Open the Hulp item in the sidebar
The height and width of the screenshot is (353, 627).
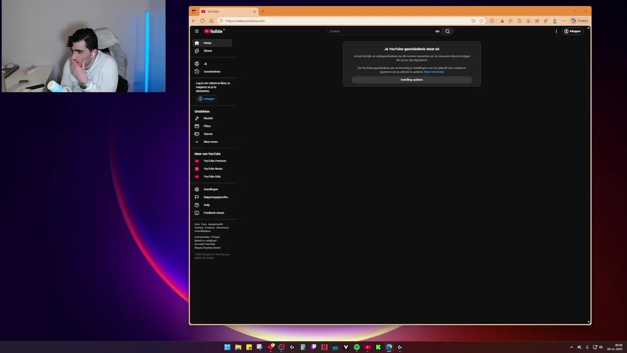(x=212, y=205)
